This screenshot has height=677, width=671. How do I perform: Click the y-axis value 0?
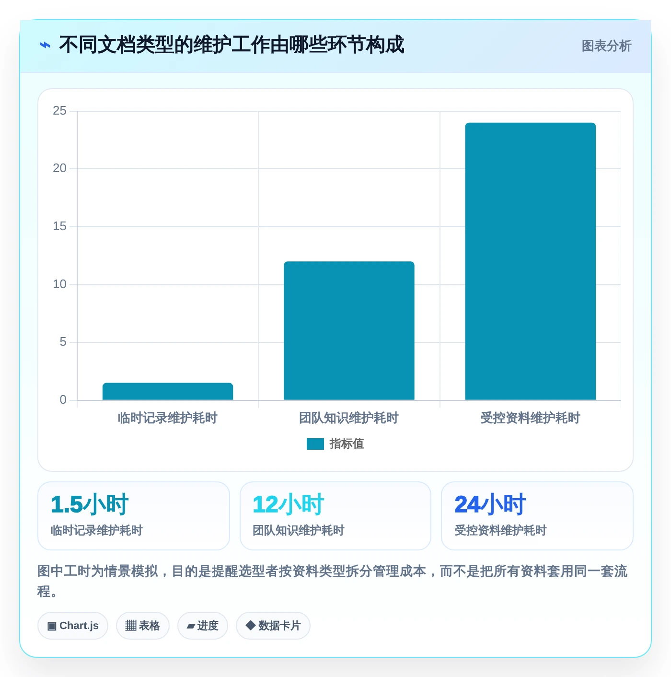[x=63, y=400]
